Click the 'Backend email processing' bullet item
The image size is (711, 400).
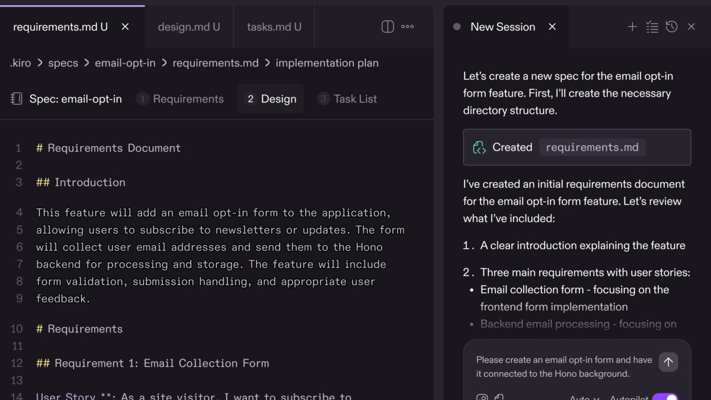tap(578, 324)
